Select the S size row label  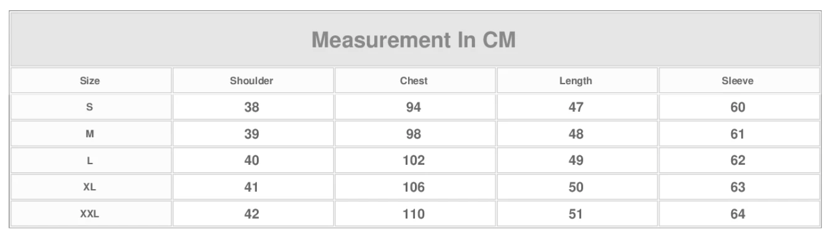(90, 107)
